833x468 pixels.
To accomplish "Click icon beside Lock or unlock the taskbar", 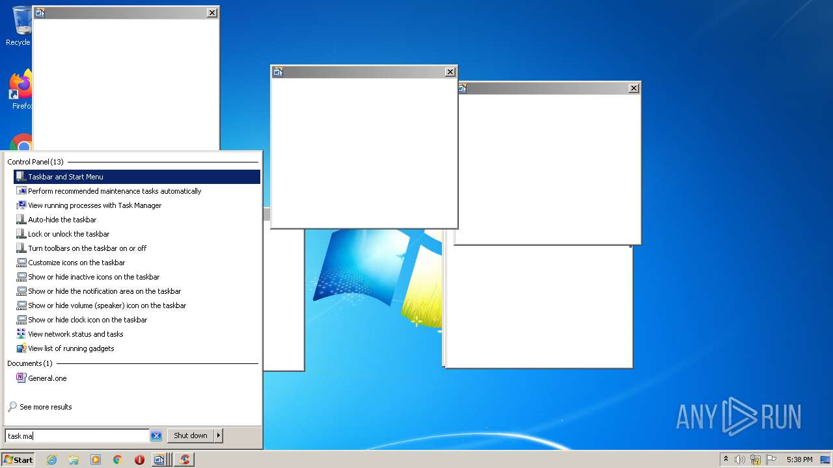I will [21, 234].
